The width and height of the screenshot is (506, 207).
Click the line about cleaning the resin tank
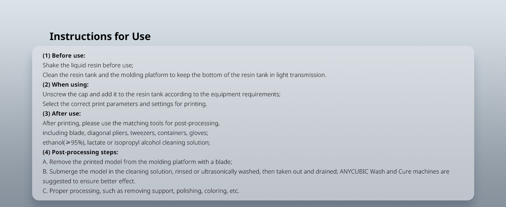click(x=184, y=75)
